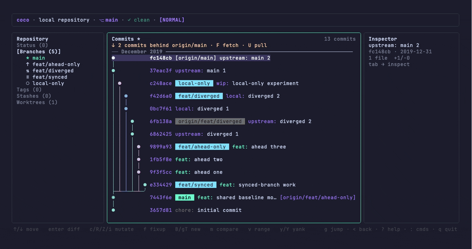Click the graph node dot for commit 37eac3f

pyautogui.click(x=113, y=71)
